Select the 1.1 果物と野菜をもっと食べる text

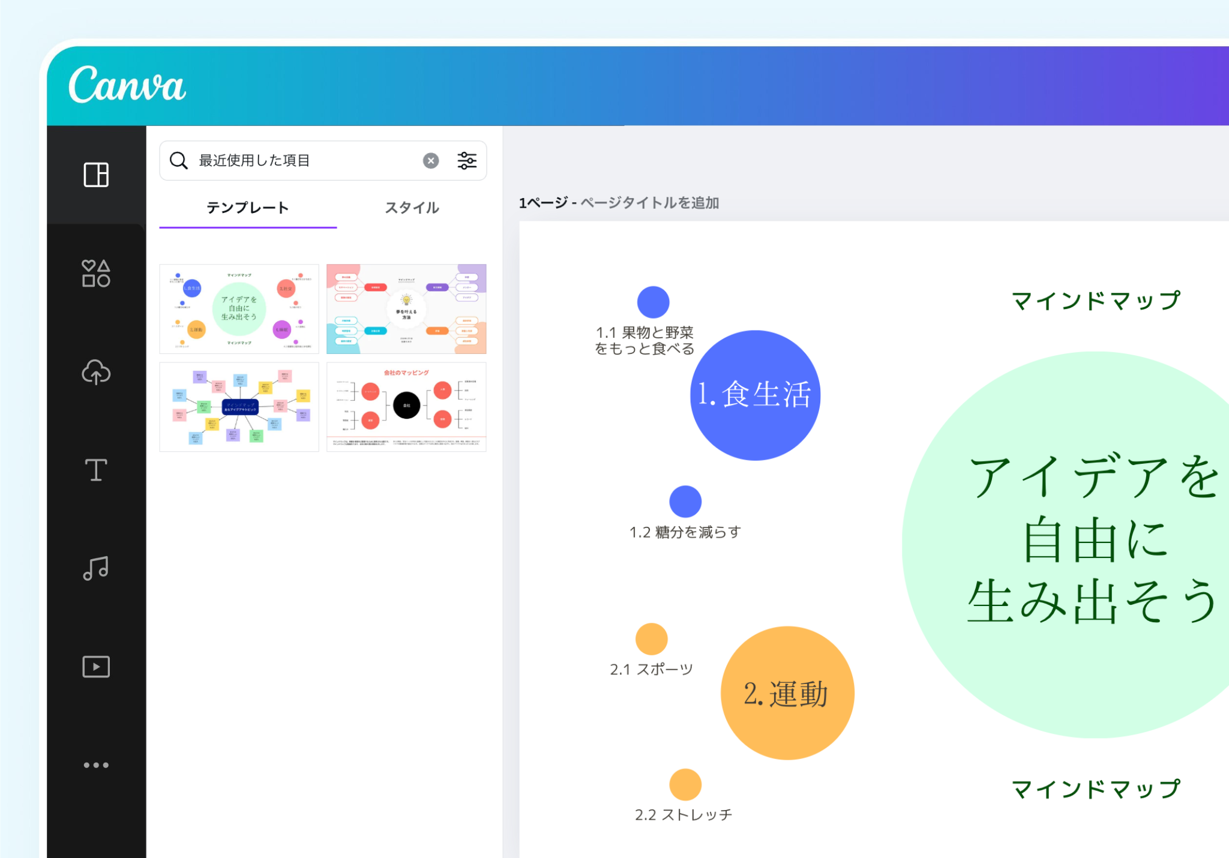coord(645,340)
